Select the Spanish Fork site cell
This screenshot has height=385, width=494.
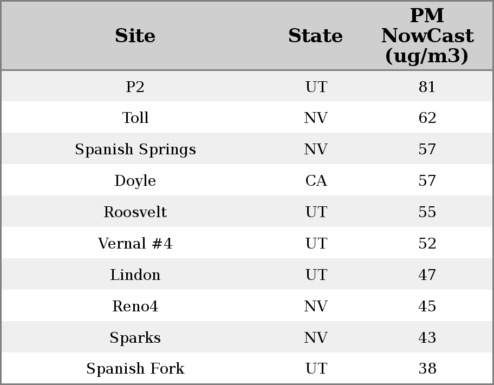[135, 369]
